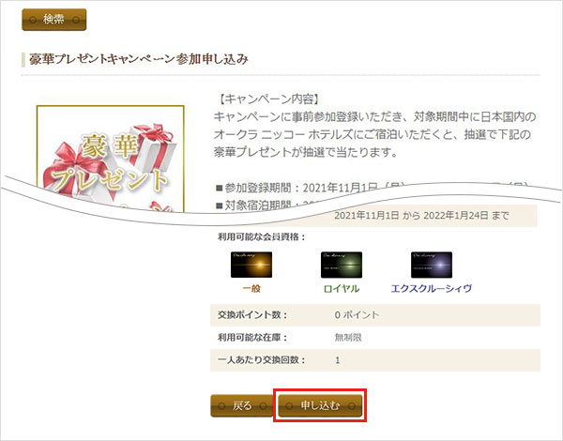The height and width of the screenshot is (441, 563).
Task: Click the 利用可能な在庫 row label
Action: 252,337
